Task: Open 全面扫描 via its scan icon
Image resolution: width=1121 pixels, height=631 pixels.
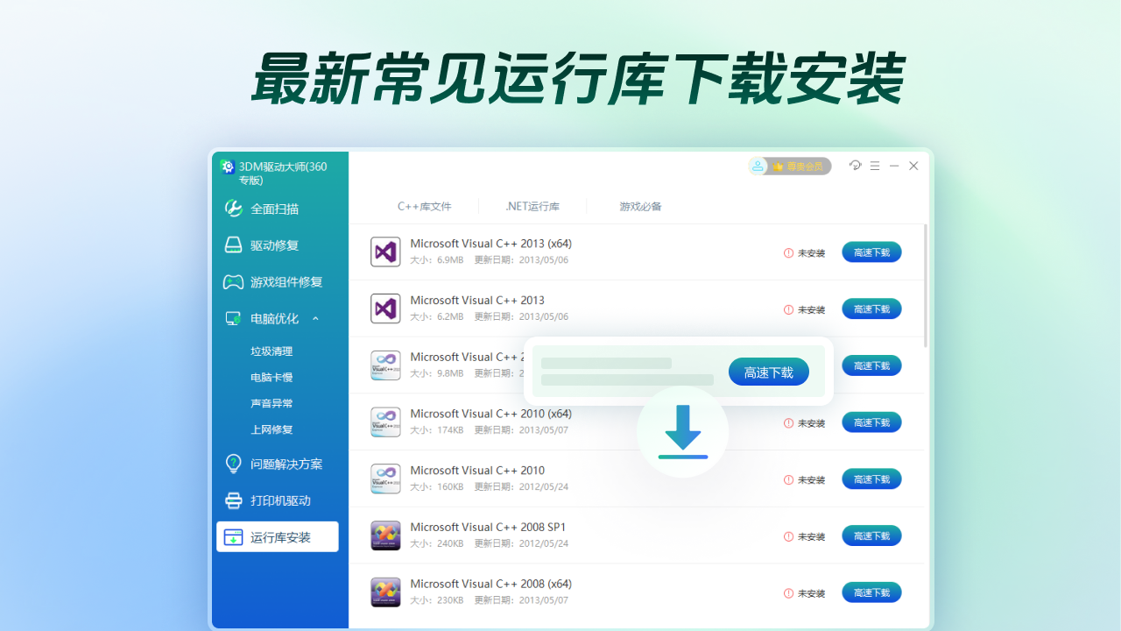Action: coord(233,209)
